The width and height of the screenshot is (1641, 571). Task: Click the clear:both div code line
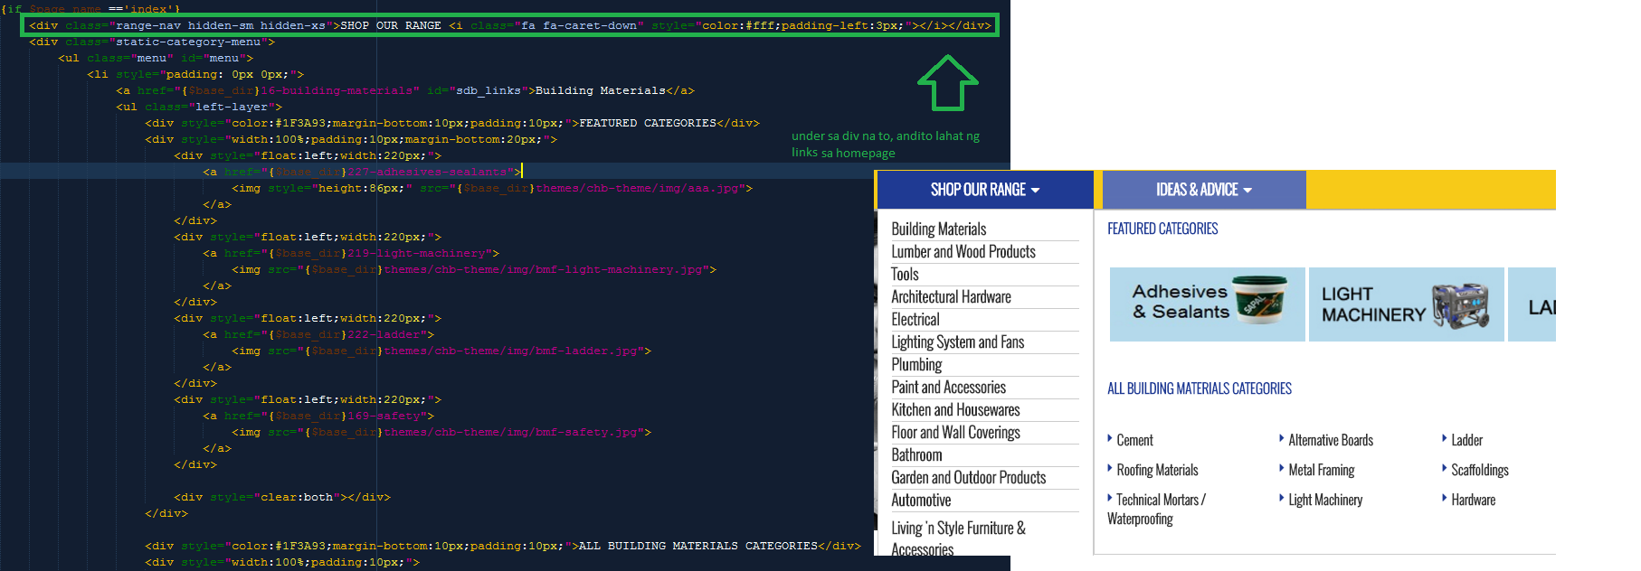pos(282,497)
